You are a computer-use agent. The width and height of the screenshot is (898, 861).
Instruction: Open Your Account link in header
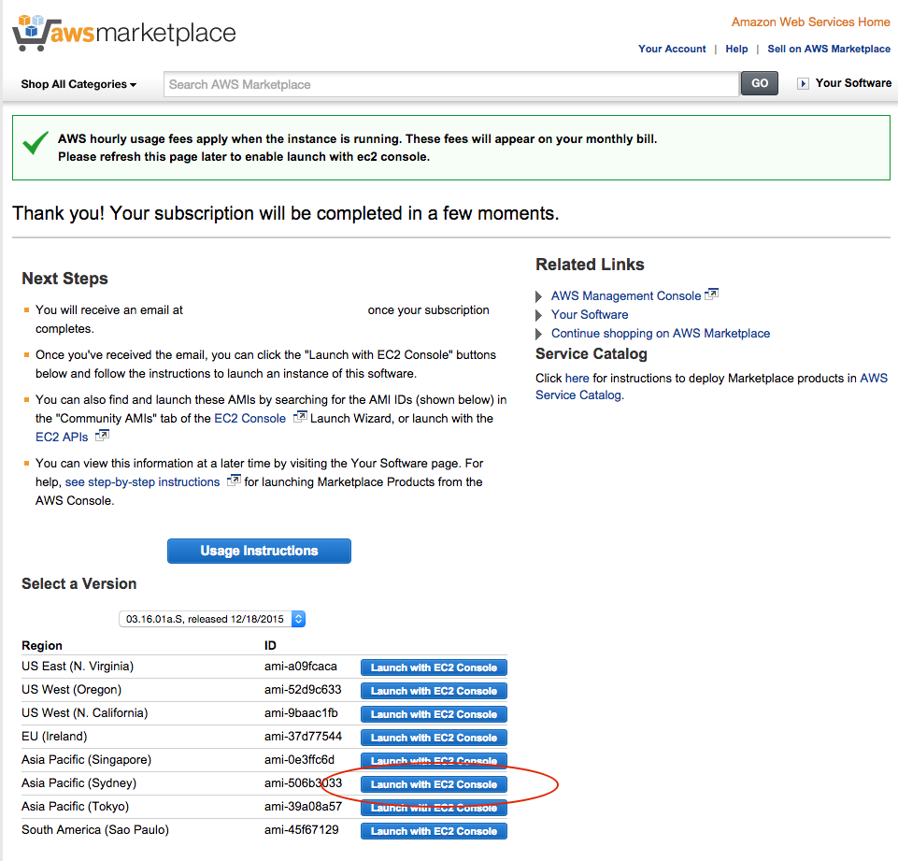(672, 49)
